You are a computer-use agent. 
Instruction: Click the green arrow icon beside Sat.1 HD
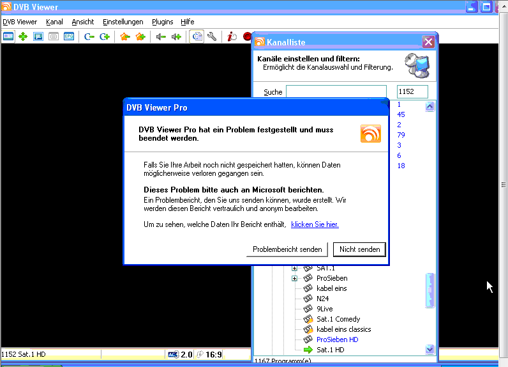[x=308, y=350]
